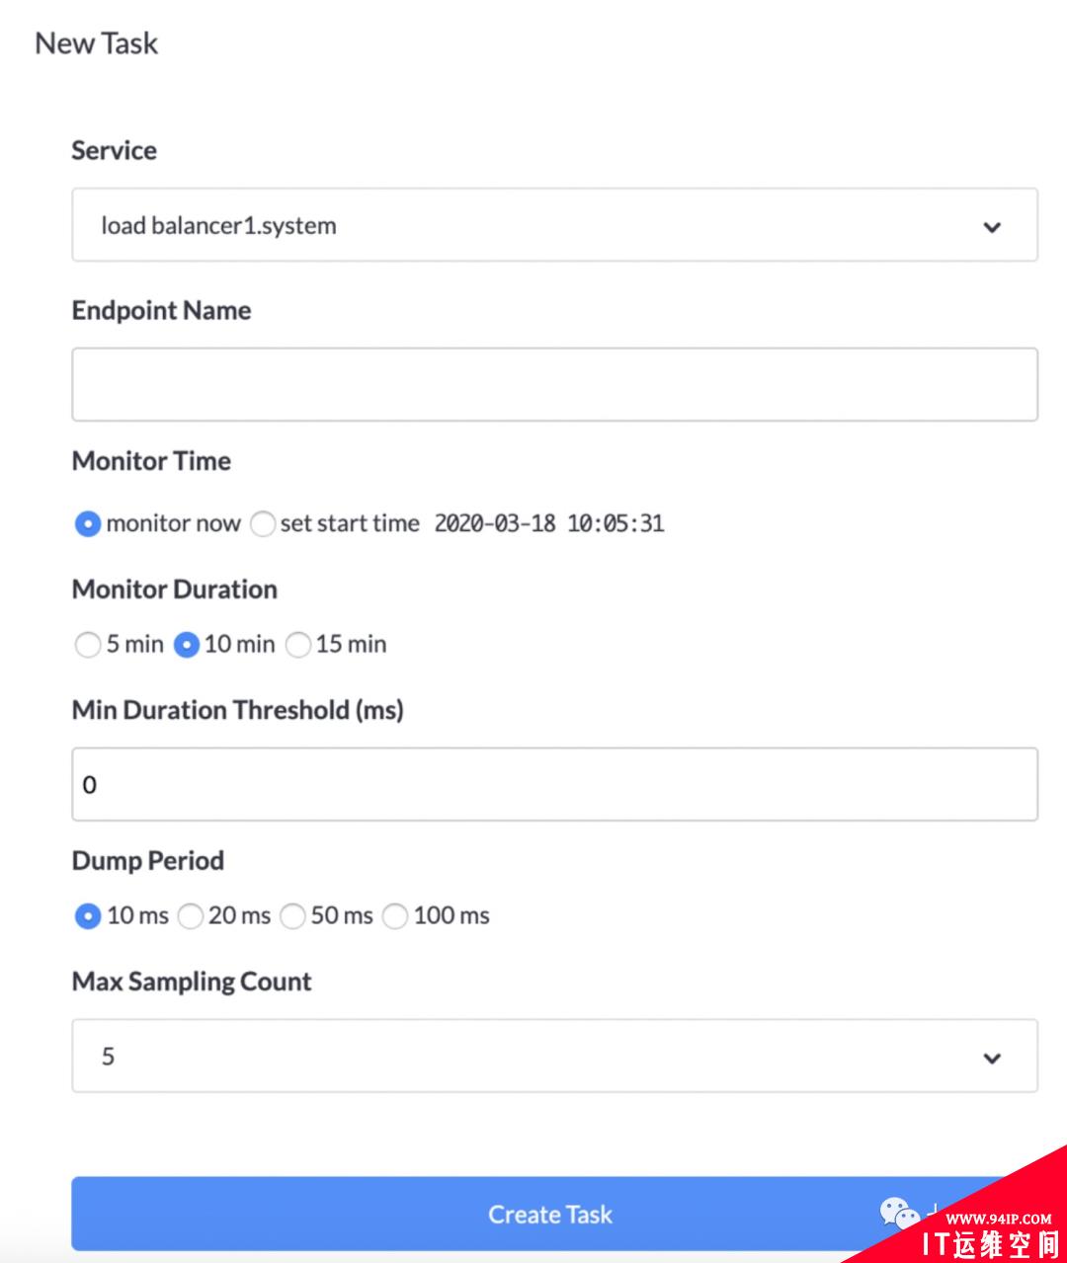Choose 5 min monitor duration
Screen dimensions: 1067x1263
pyautogui.click(x=88, y=645)
